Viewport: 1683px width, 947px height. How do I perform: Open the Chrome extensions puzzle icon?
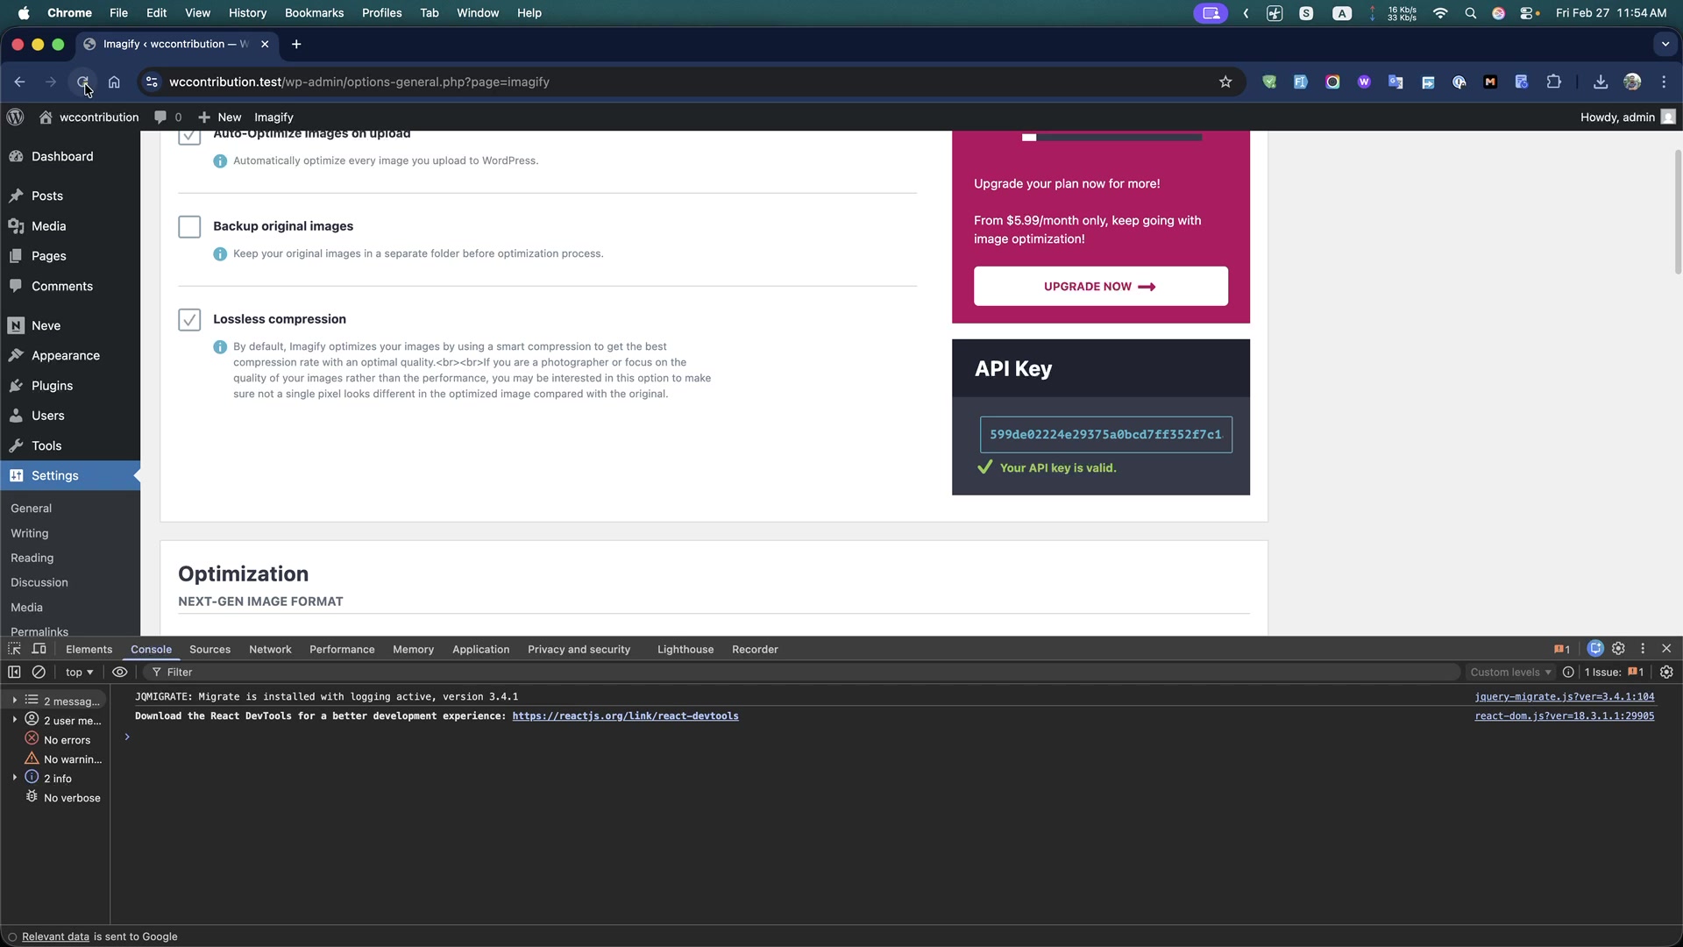(x=1553, y=82)
